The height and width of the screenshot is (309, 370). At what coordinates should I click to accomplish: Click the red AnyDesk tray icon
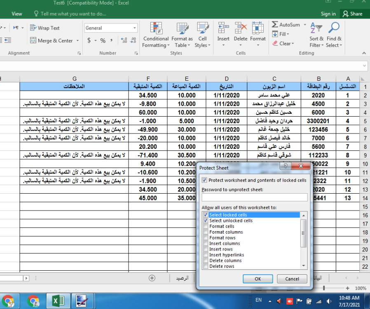click(290, 301)
